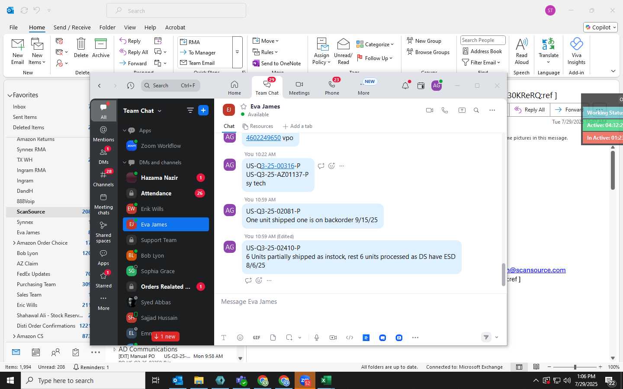Go back in Zoom navigation
The width and height of the screenshot is (623, 389).
pyautogui.click(x=100, y=86)
